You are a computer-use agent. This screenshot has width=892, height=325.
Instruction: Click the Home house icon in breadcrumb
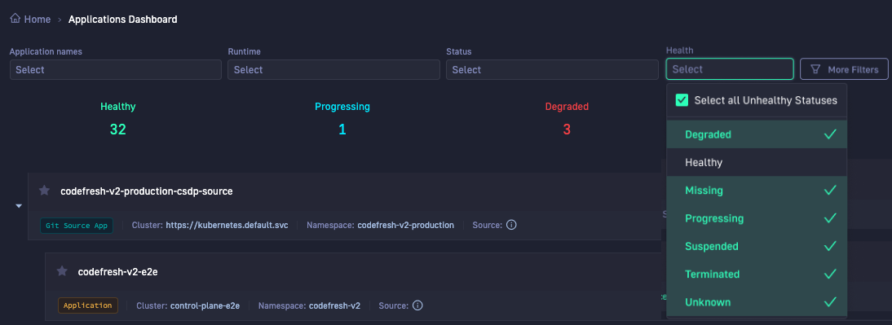(15, 19)
